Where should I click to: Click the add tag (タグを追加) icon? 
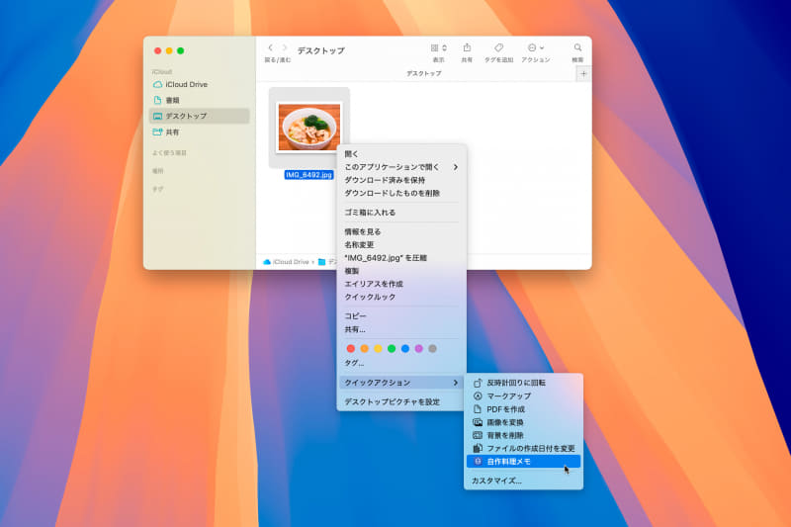coord(498,47)
